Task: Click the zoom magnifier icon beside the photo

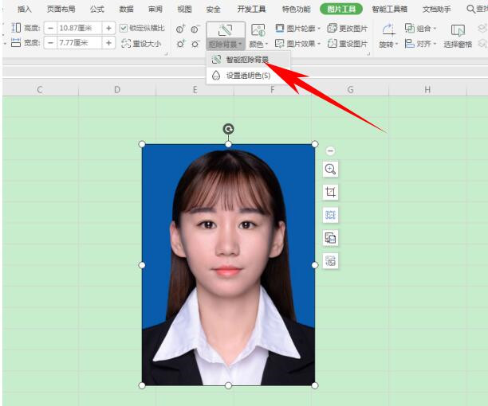Action: (x=330, y=169)
